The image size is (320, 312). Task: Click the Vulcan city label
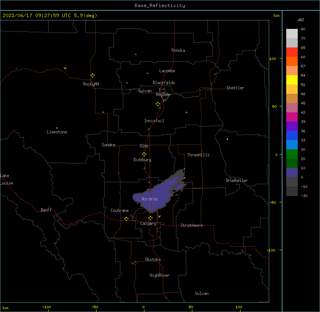pos(202,293)
